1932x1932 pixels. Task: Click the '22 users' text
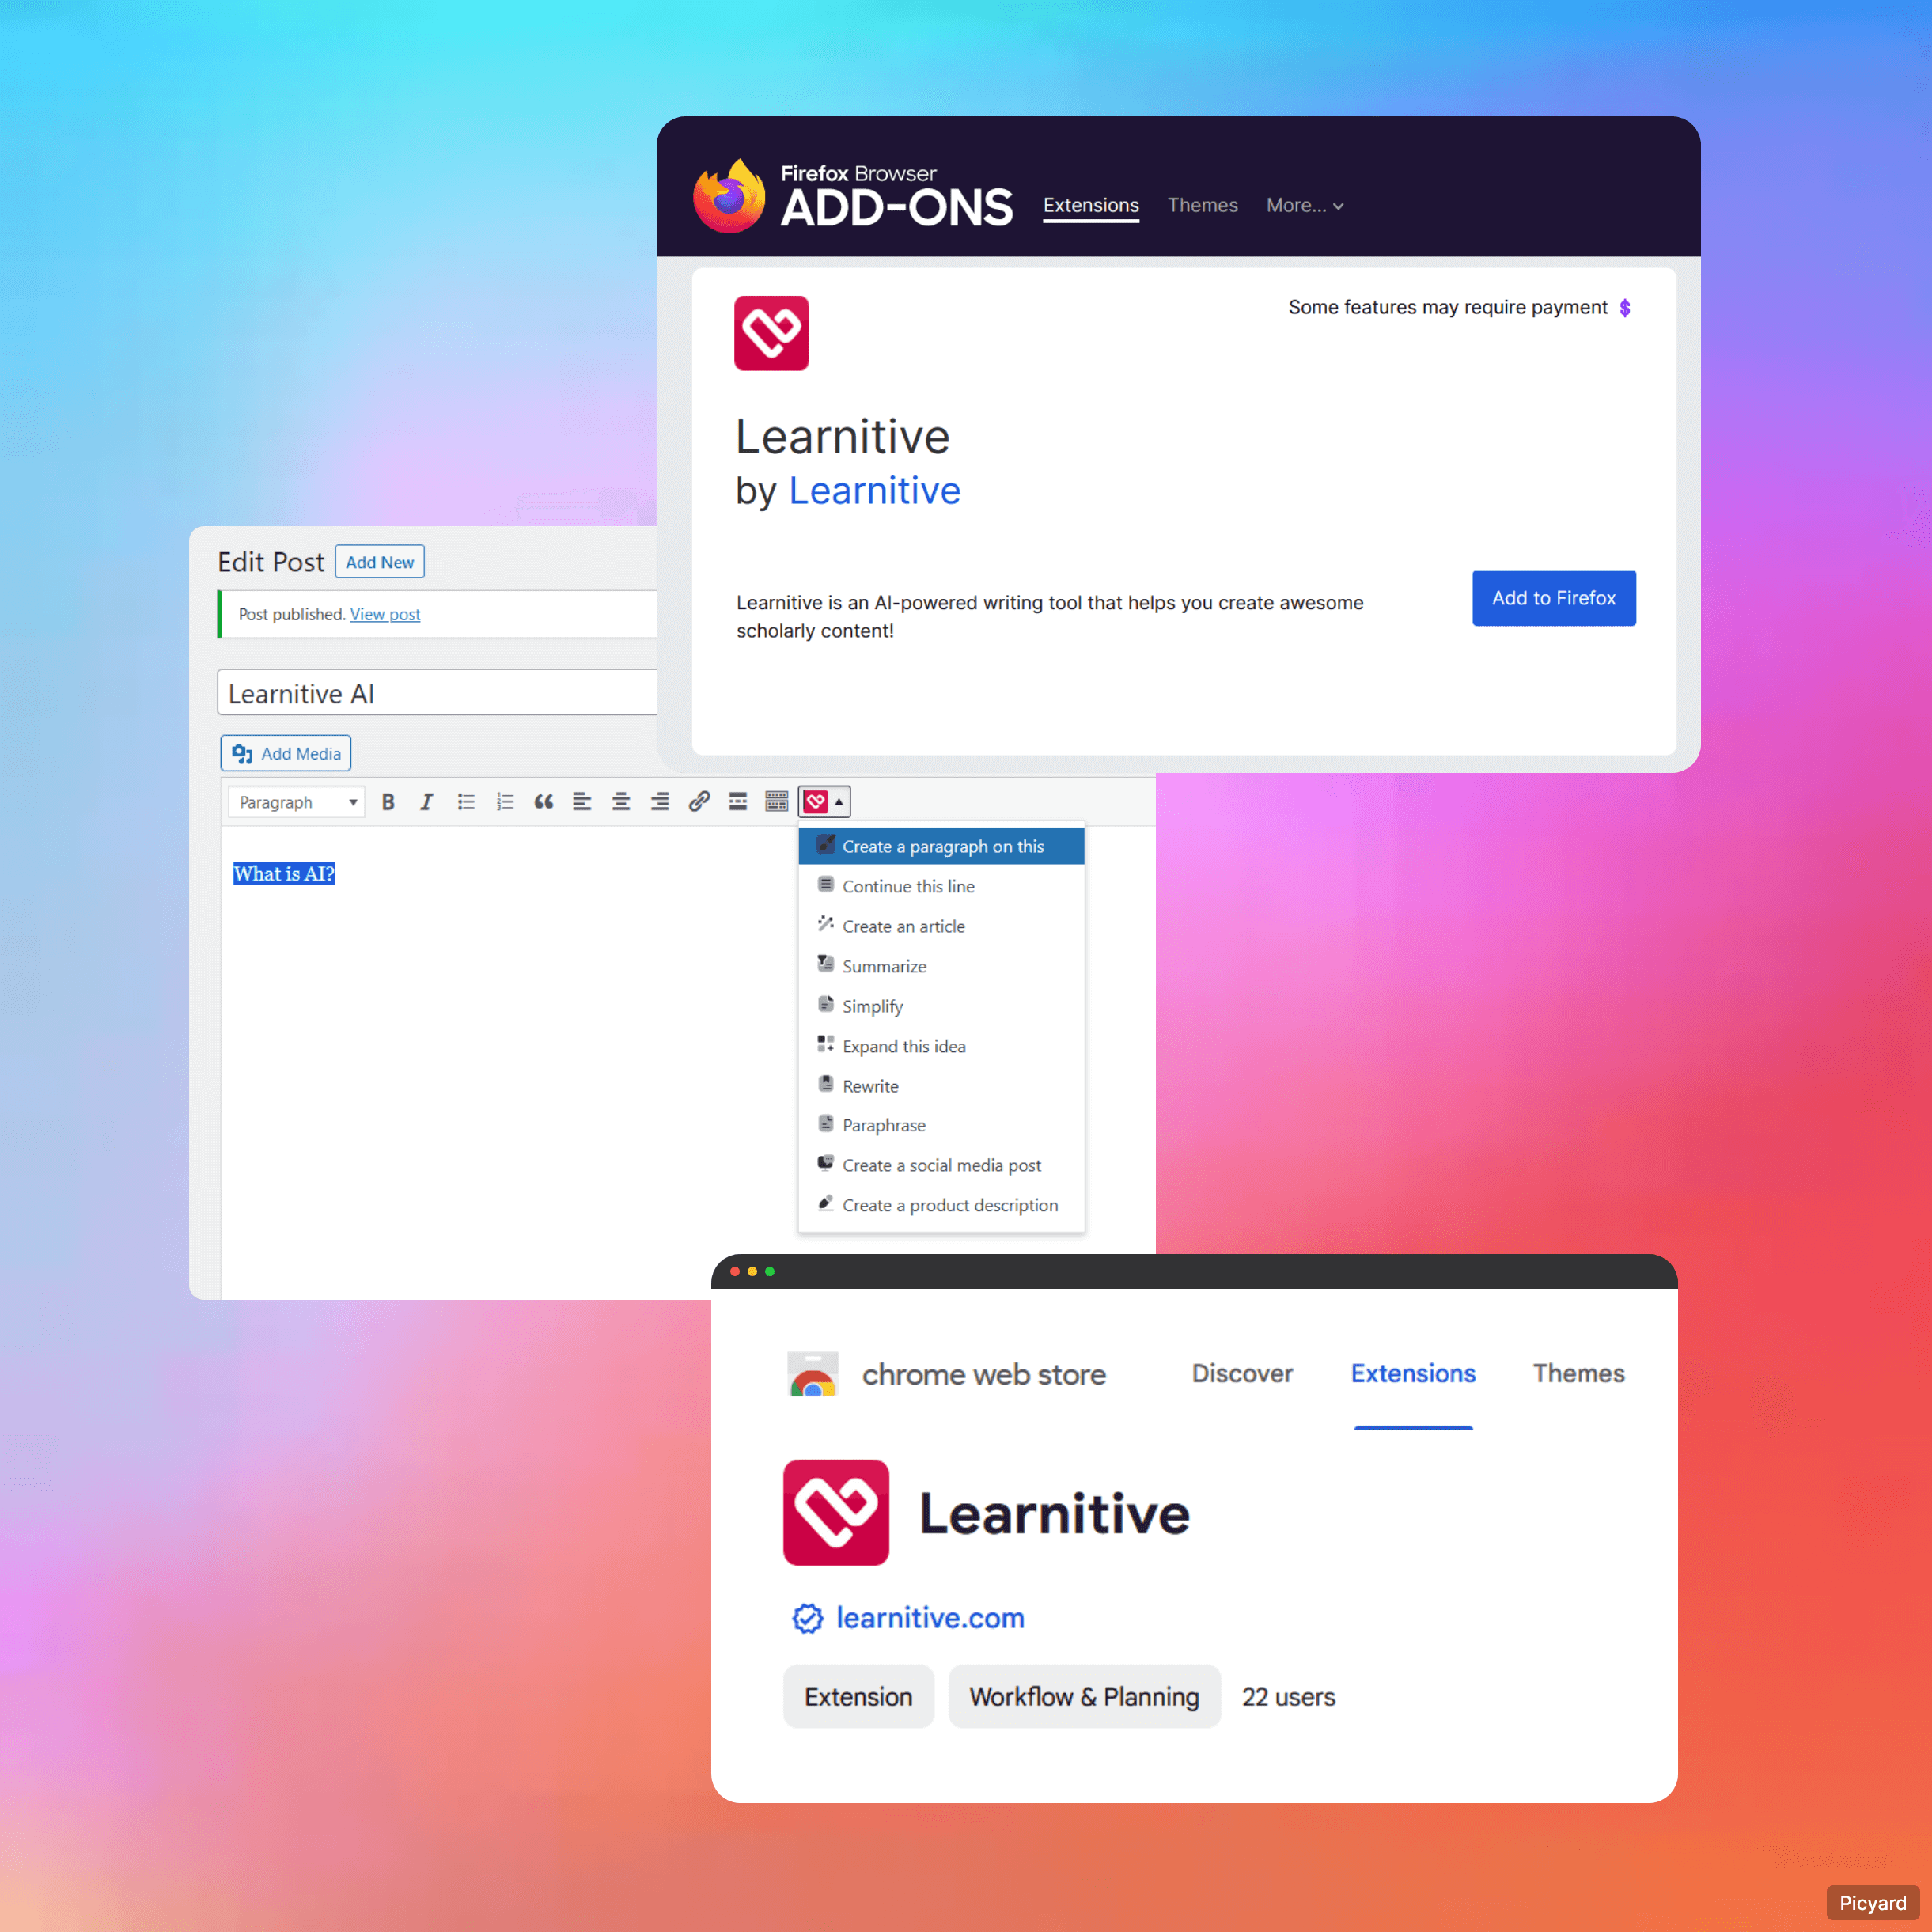click(1288, 1697)
